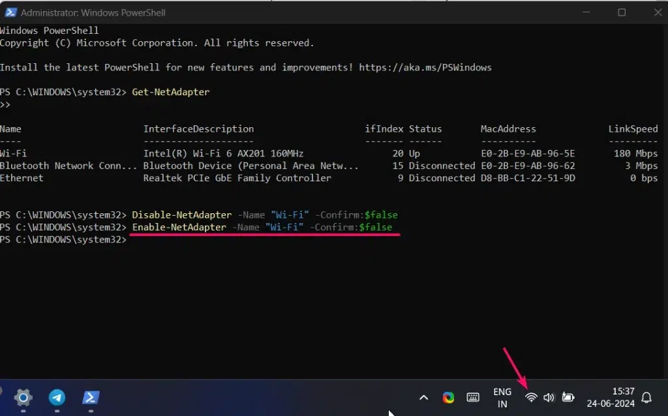Click the Get-NetAdapter command text
Viewport: 668px width, 416px height.
pos(171,92)
